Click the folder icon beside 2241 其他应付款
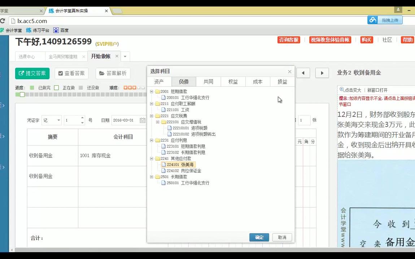 tap(157, 158)
